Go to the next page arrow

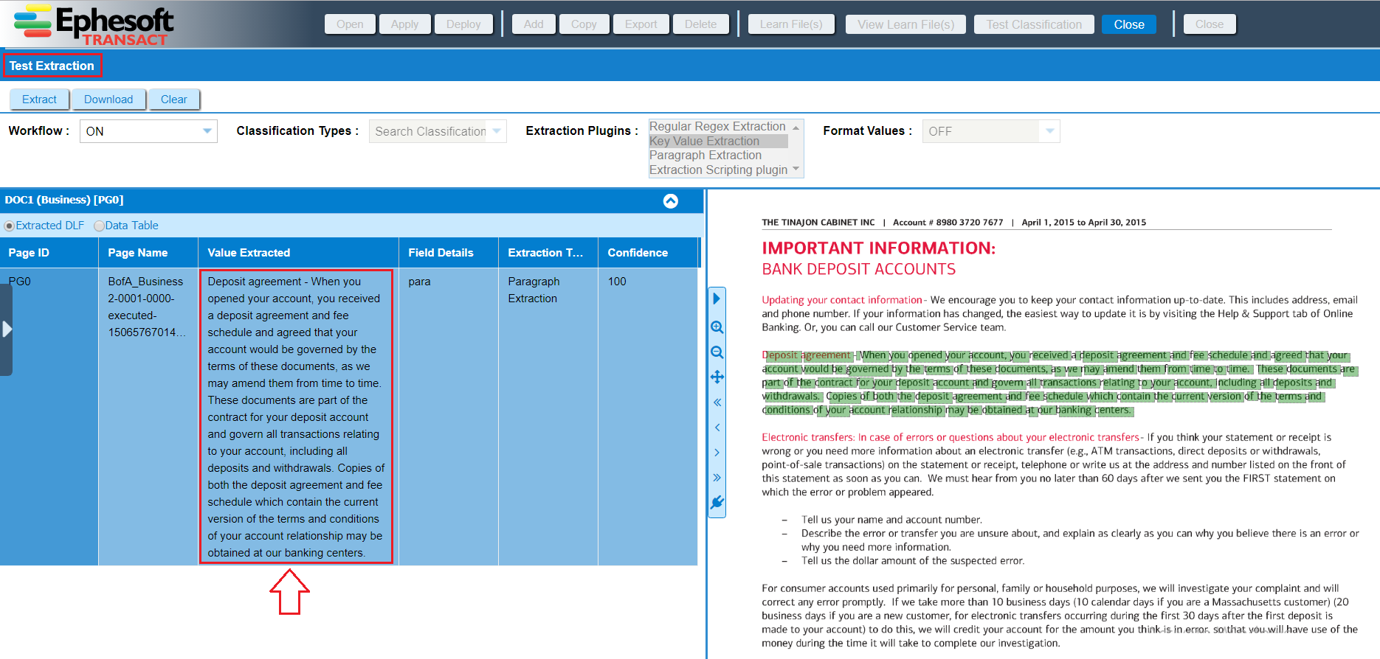[717, 453]
